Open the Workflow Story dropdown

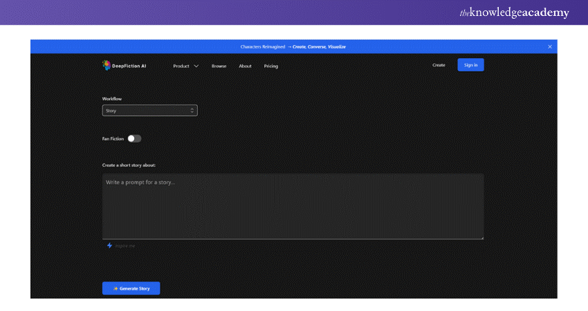tap(149, 111)
